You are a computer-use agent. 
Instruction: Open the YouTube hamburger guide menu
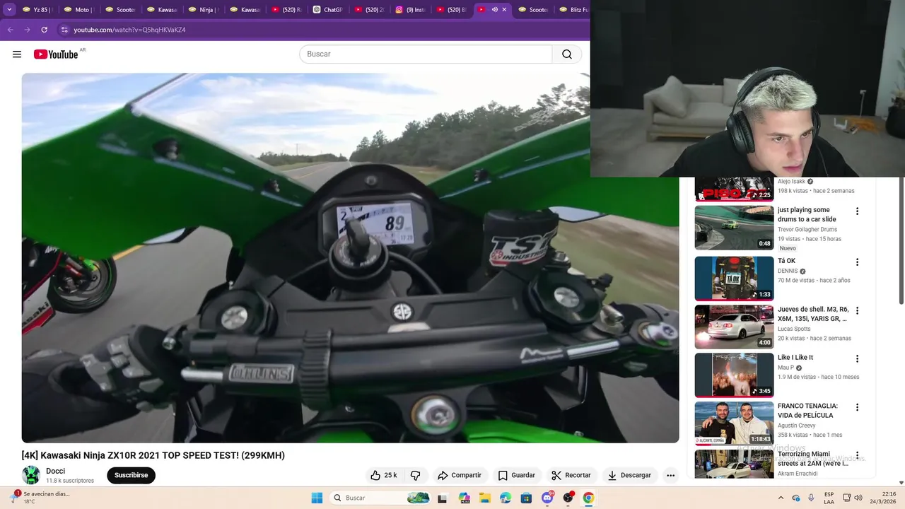[x=17, y=54]
